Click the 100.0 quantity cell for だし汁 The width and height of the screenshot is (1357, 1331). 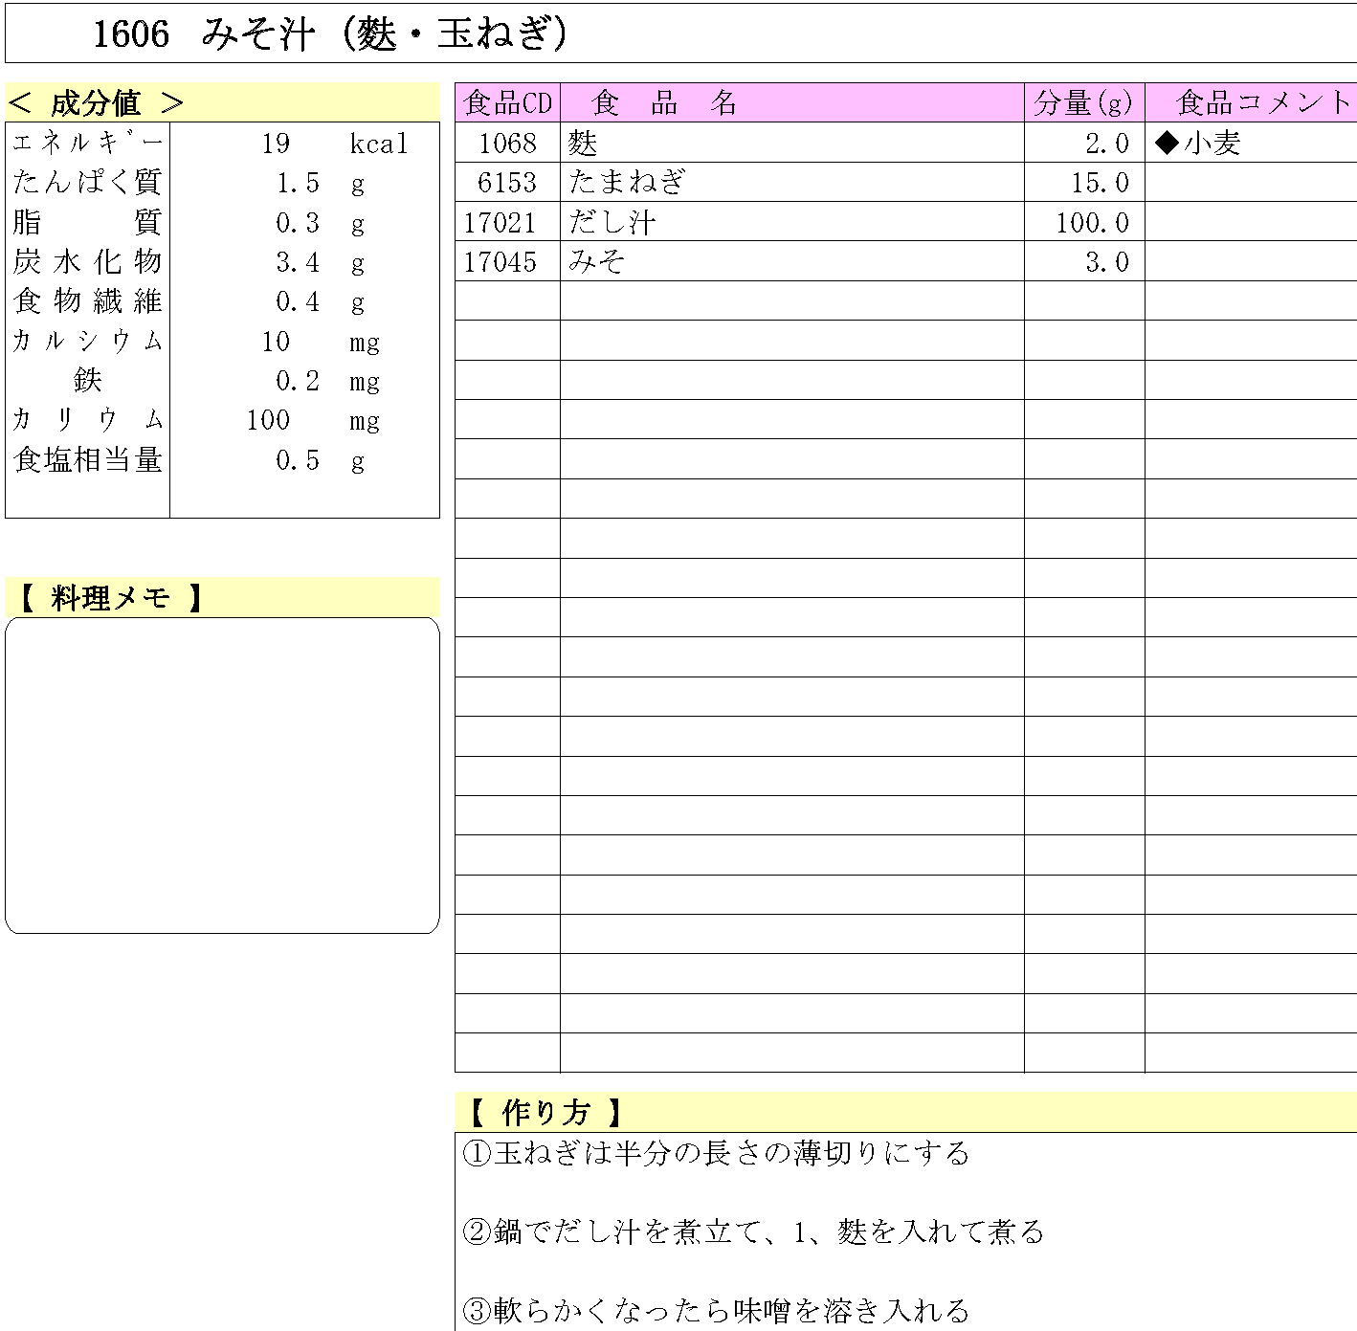pos(1092,222)
